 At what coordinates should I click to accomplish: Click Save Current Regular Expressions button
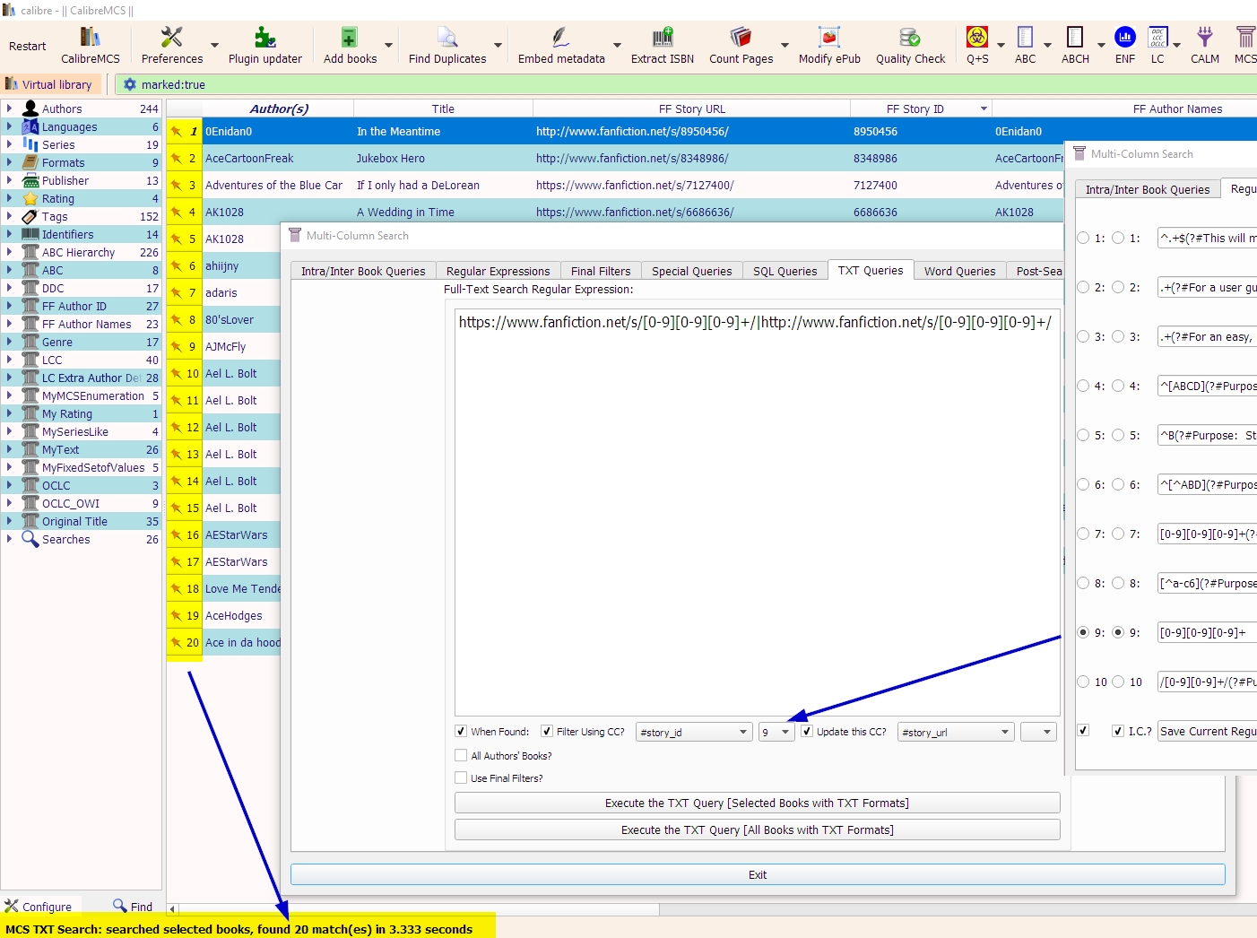pos(1207,731)
